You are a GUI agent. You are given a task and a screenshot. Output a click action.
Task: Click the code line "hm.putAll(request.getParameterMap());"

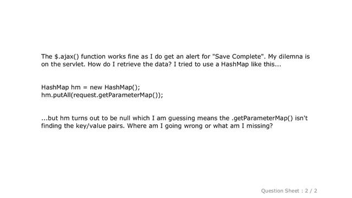tap(102, 95)
